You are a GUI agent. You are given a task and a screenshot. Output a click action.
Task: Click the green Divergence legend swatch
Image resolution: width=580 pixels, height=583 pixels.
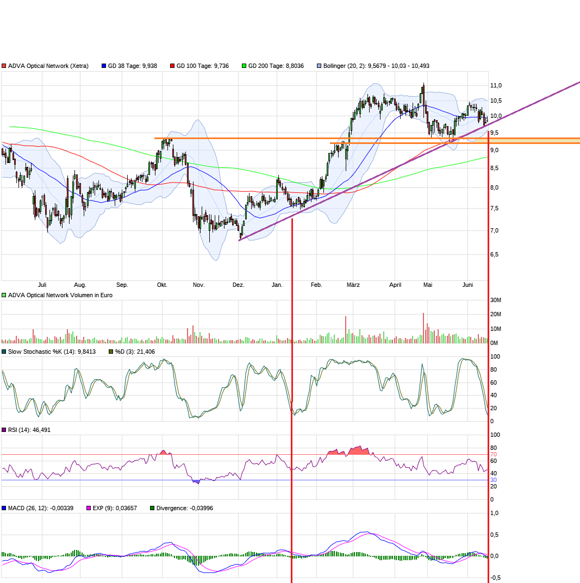(152, 508)
